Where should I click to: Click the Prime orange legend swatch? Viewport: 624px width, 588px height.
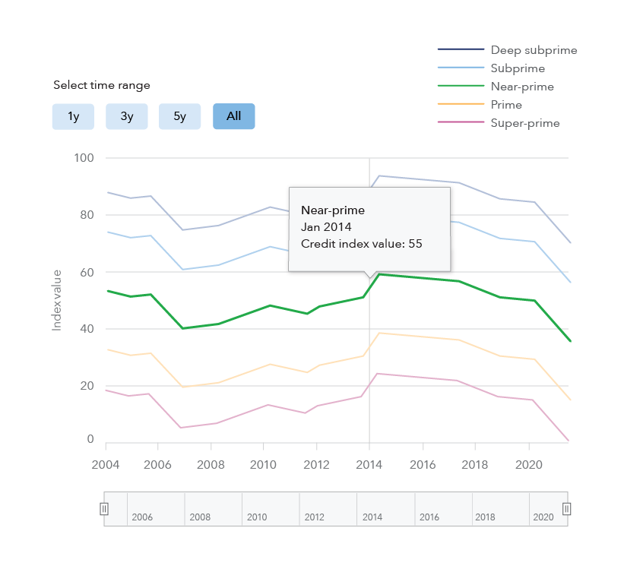(461, 104)
